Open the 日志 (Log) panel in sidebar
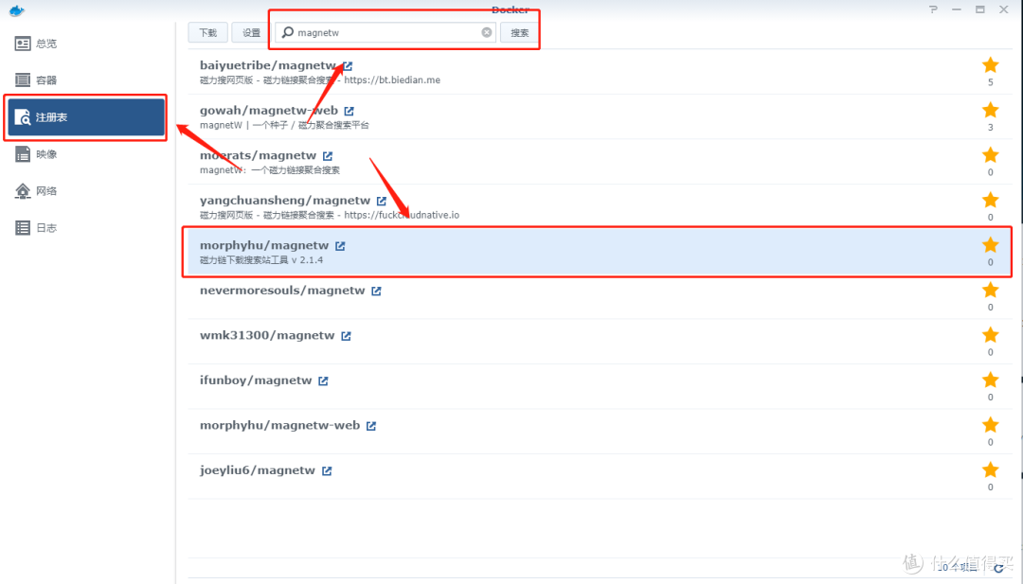 click(x=42, y=227)
